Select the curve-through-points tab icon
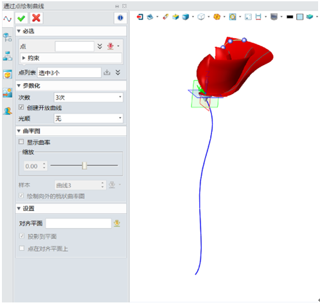 [8, 19]
